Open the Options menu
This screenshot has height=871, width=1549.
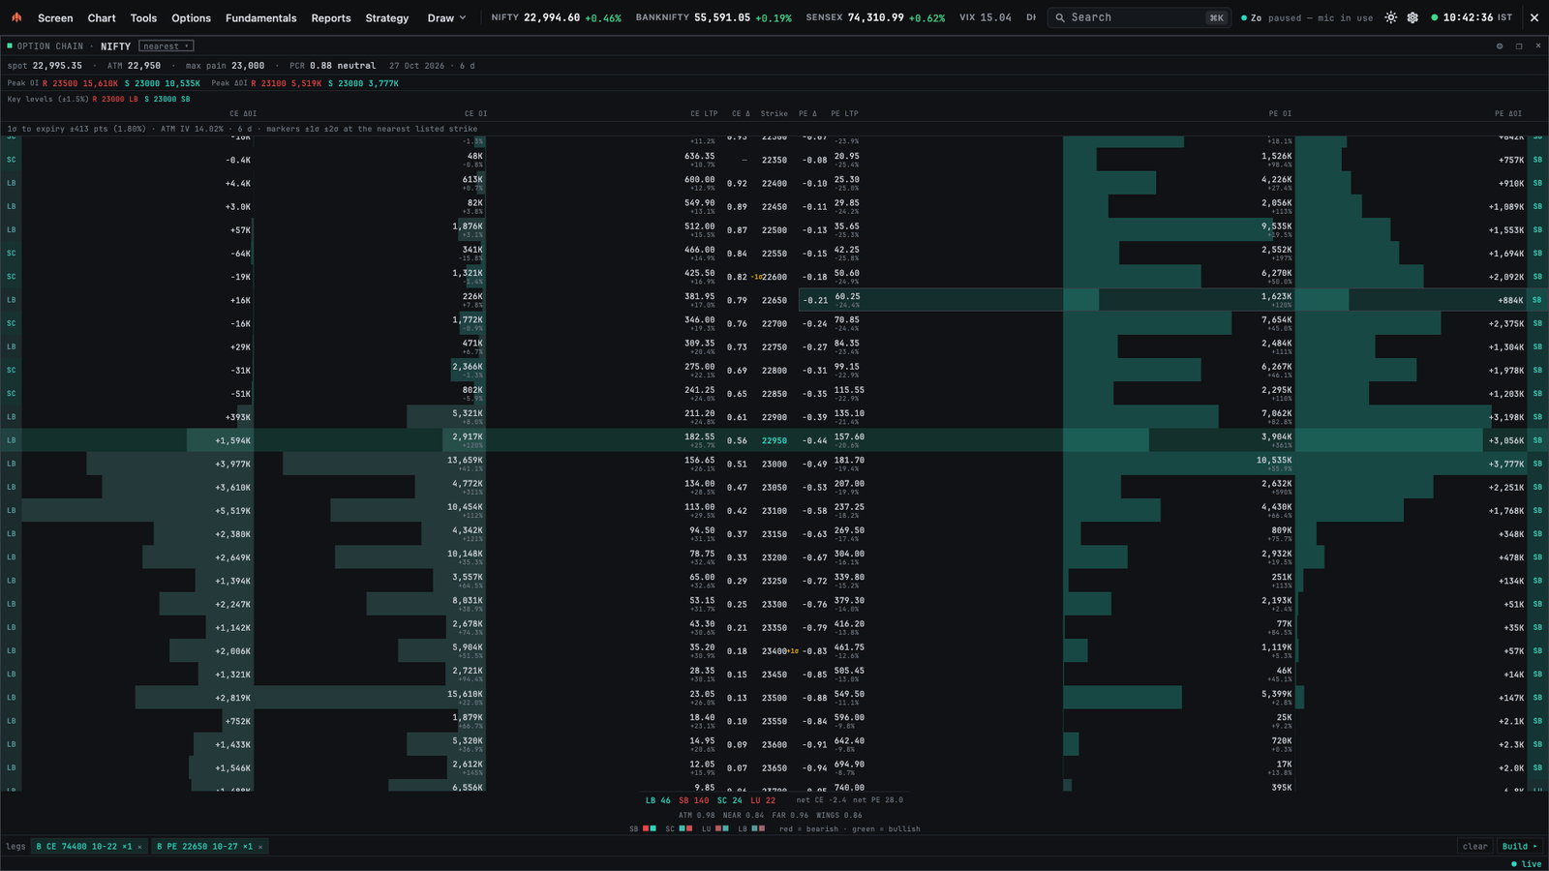click(x=191, y=17)
